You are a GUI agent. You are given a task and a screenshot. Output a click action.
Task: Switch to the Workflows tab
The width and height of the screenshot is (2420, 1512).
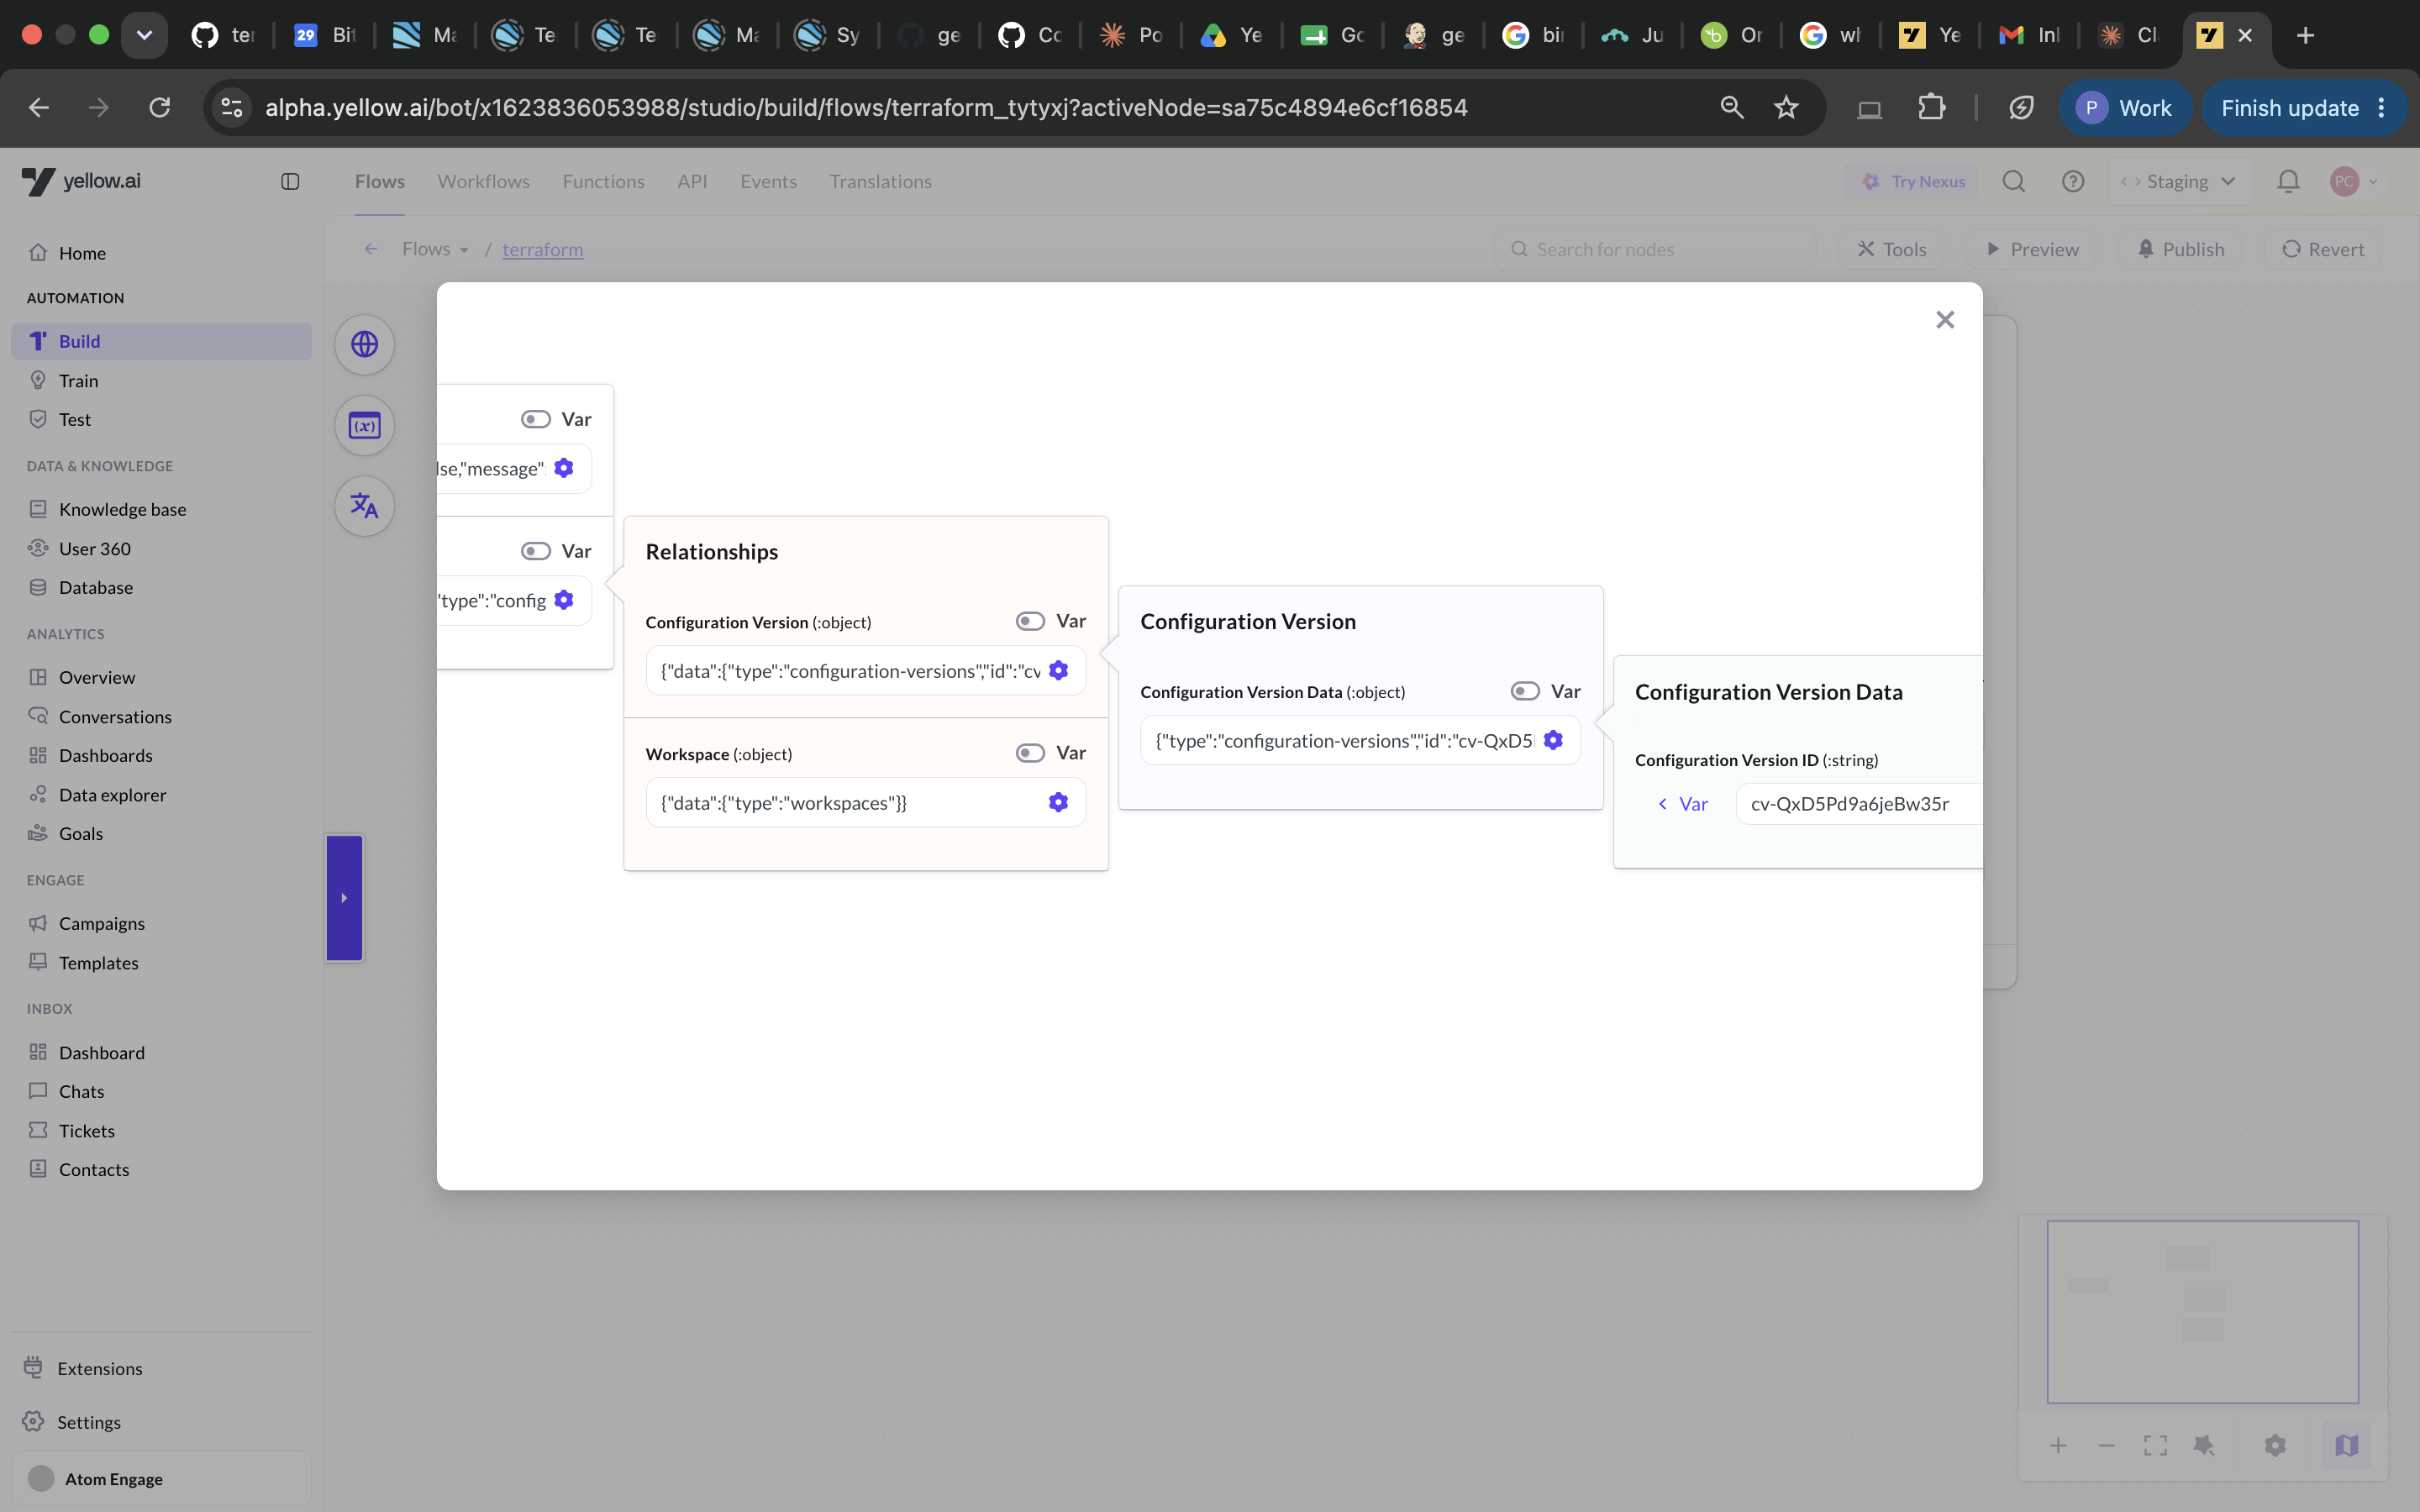484,181
